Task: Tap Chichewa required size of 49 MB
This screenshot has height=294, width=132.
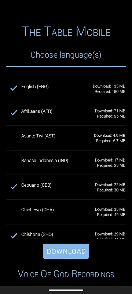Action: [x=111, y=215]
